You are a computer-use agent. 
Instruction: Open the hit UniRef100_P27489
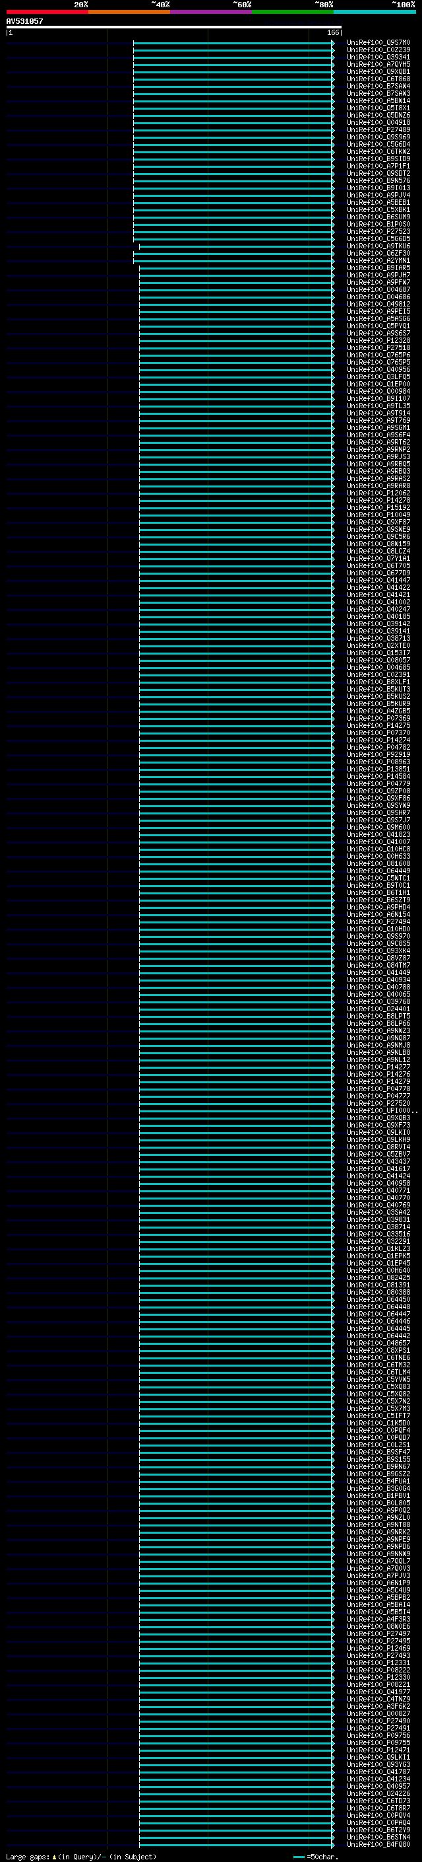click(378, 130)
